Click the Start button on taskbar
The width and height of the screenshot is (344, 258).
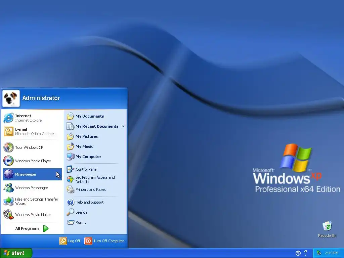point(16,253)
